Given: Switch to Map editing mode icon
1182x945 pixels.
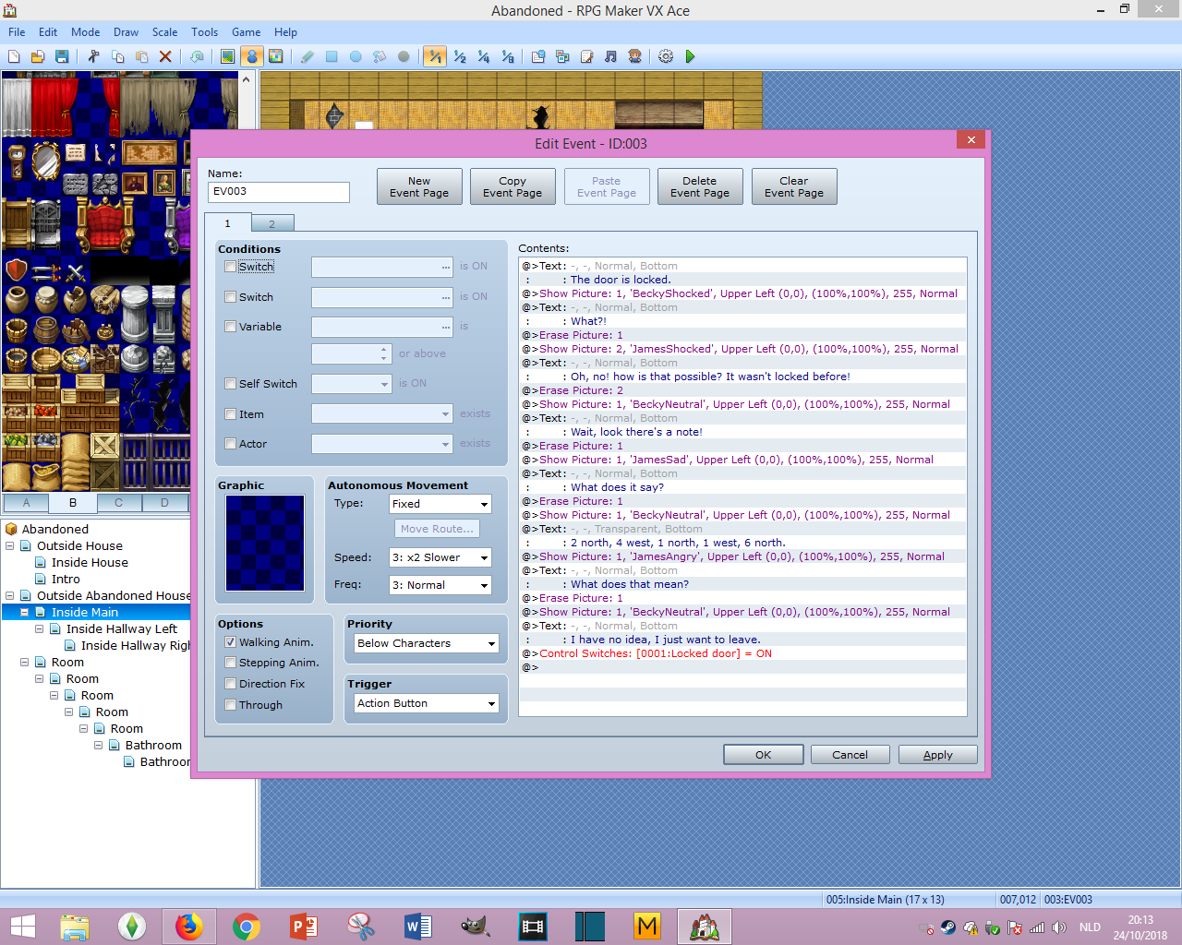Looking at the screenshot, I should [x=227, y=57].
